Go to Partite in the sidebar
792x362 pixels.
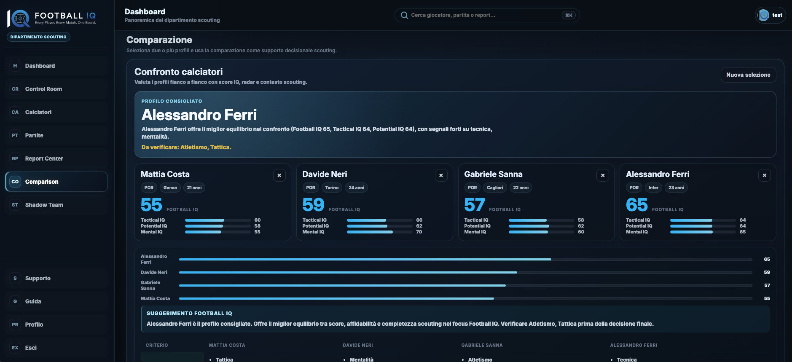[x=56, y=135]
